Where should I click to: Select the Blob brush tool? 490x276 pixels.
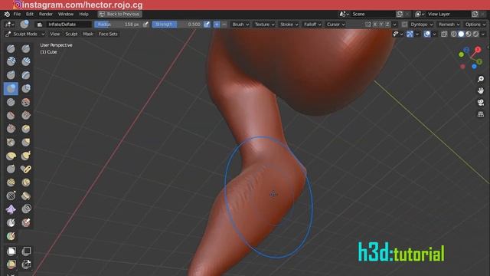(26, 89)
